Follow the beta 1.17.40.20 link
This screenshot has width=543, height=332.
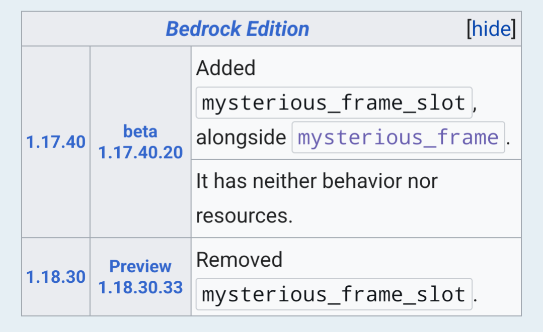140,142
